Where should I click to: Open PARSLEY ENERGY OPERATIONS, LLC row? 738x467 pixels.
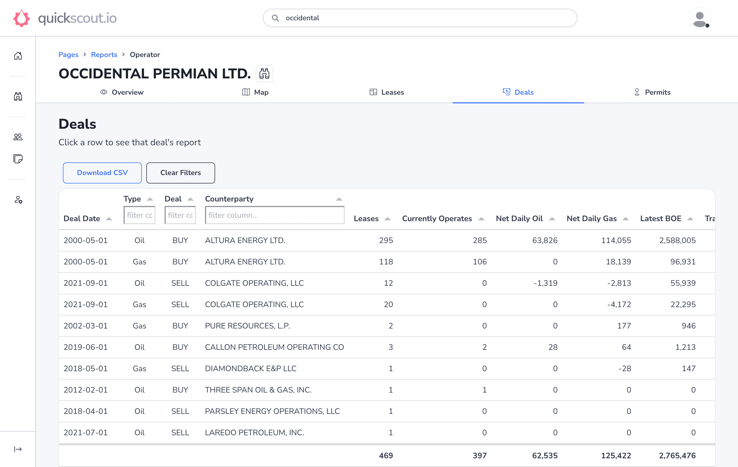pyautogui.click(x=387, y=411)
